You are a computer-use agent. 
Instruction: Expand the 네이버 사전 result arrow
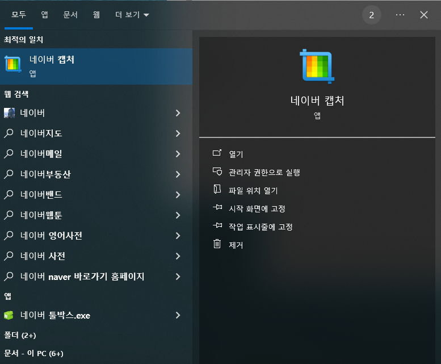tap(178, 256)
